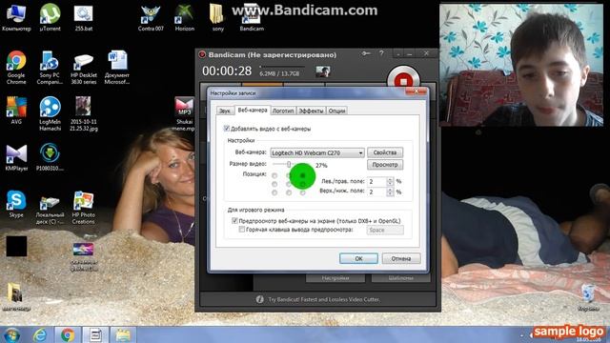The height and width of the screenshot is (343, 610).
Task: Open the Windows Start menu
Action: pos(12,334)
